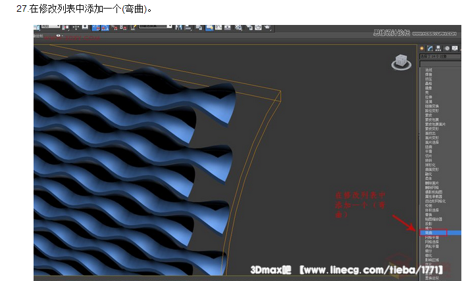Switch to the Modify command panel tab

coord(430,48)
